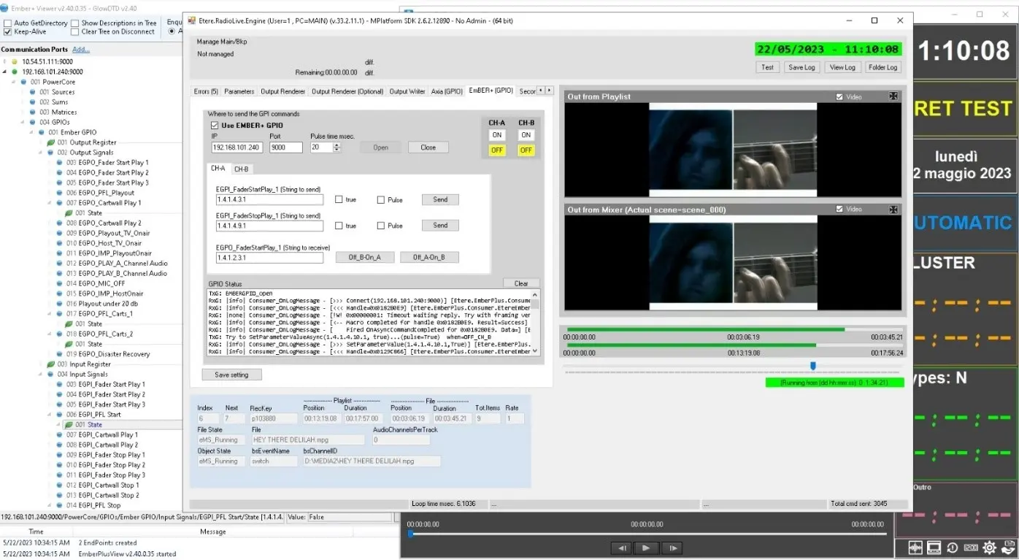Click the IP address input field
The image size is (1019, 560).
pyautogui.click(x=236, y=147)
